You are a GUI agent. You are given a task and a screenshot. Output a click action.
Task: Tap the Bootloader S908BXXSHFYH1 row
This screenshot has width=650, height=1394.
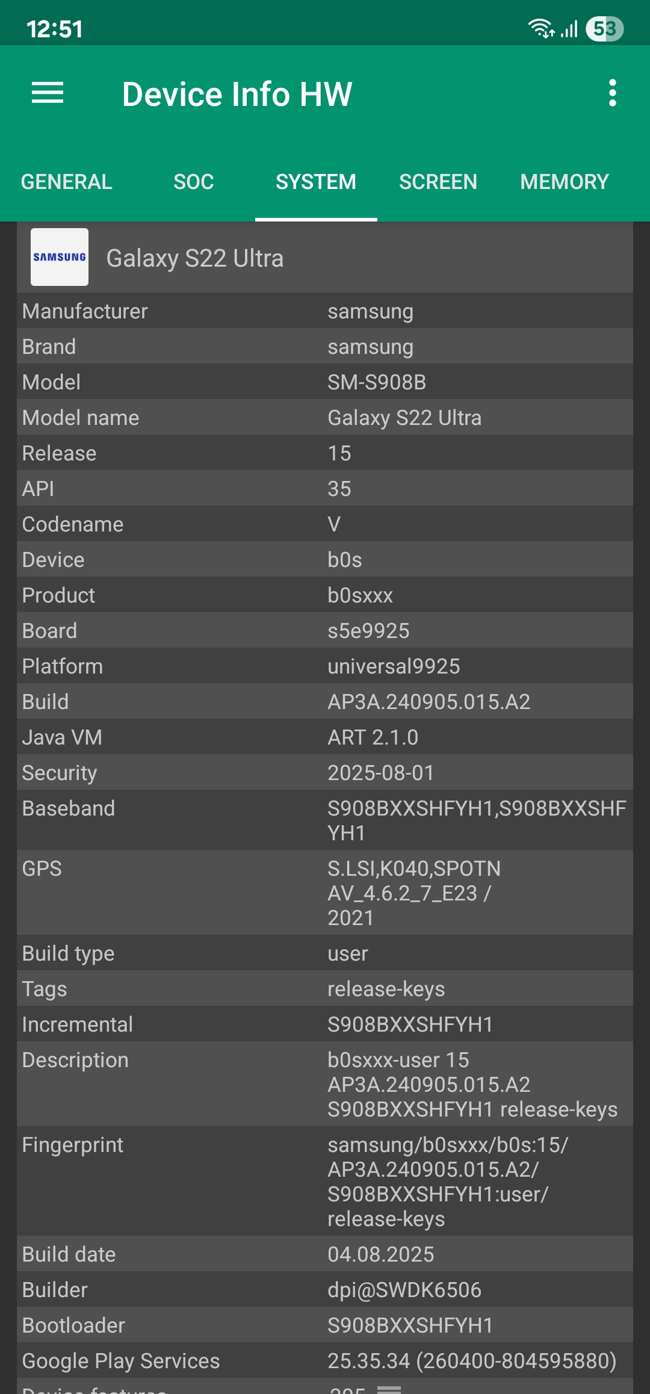(325, 1325)
